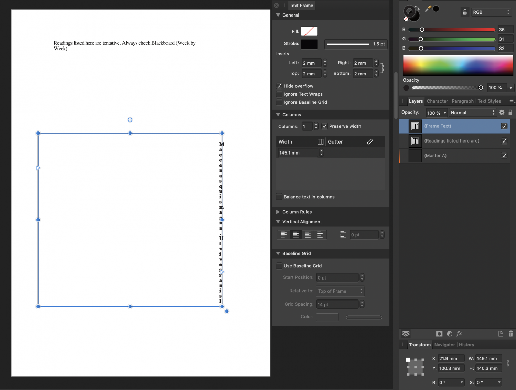Toggle visibility of the Frame Text layer
The image size is (516, 390).
pyautogui.click(x=504, y=126)
